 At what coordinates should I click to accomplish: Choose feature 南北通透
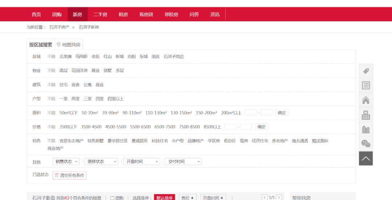click(300, 141)
